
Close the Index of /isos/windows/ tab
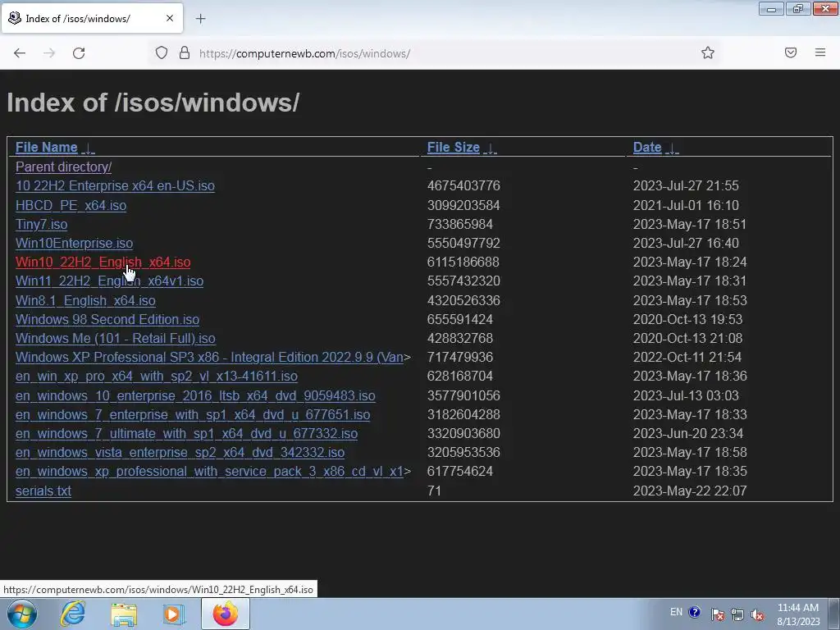pos(170,18)
